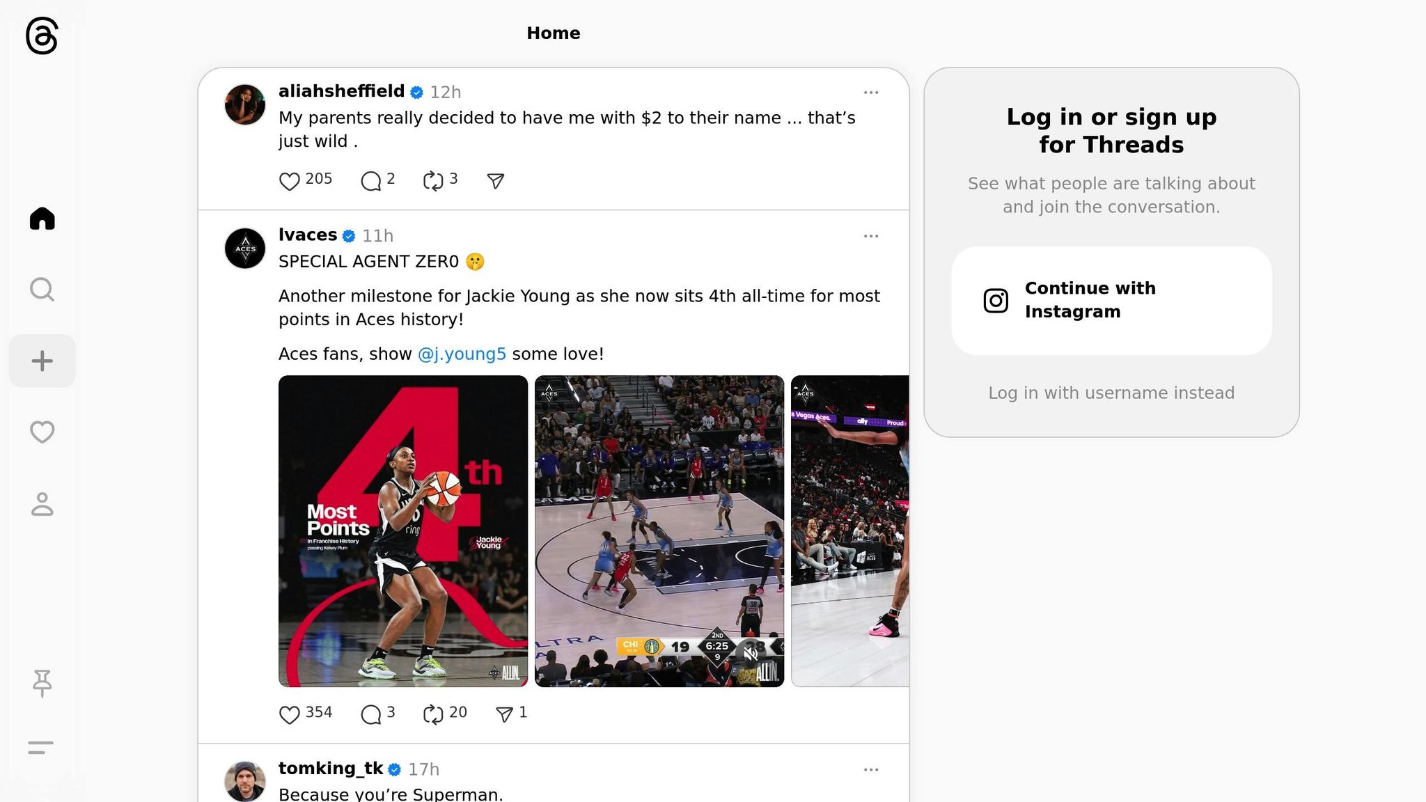Viewport: 1426px width, 802px height.
Task: Like aliahsheffield's post
Action: 290,181
